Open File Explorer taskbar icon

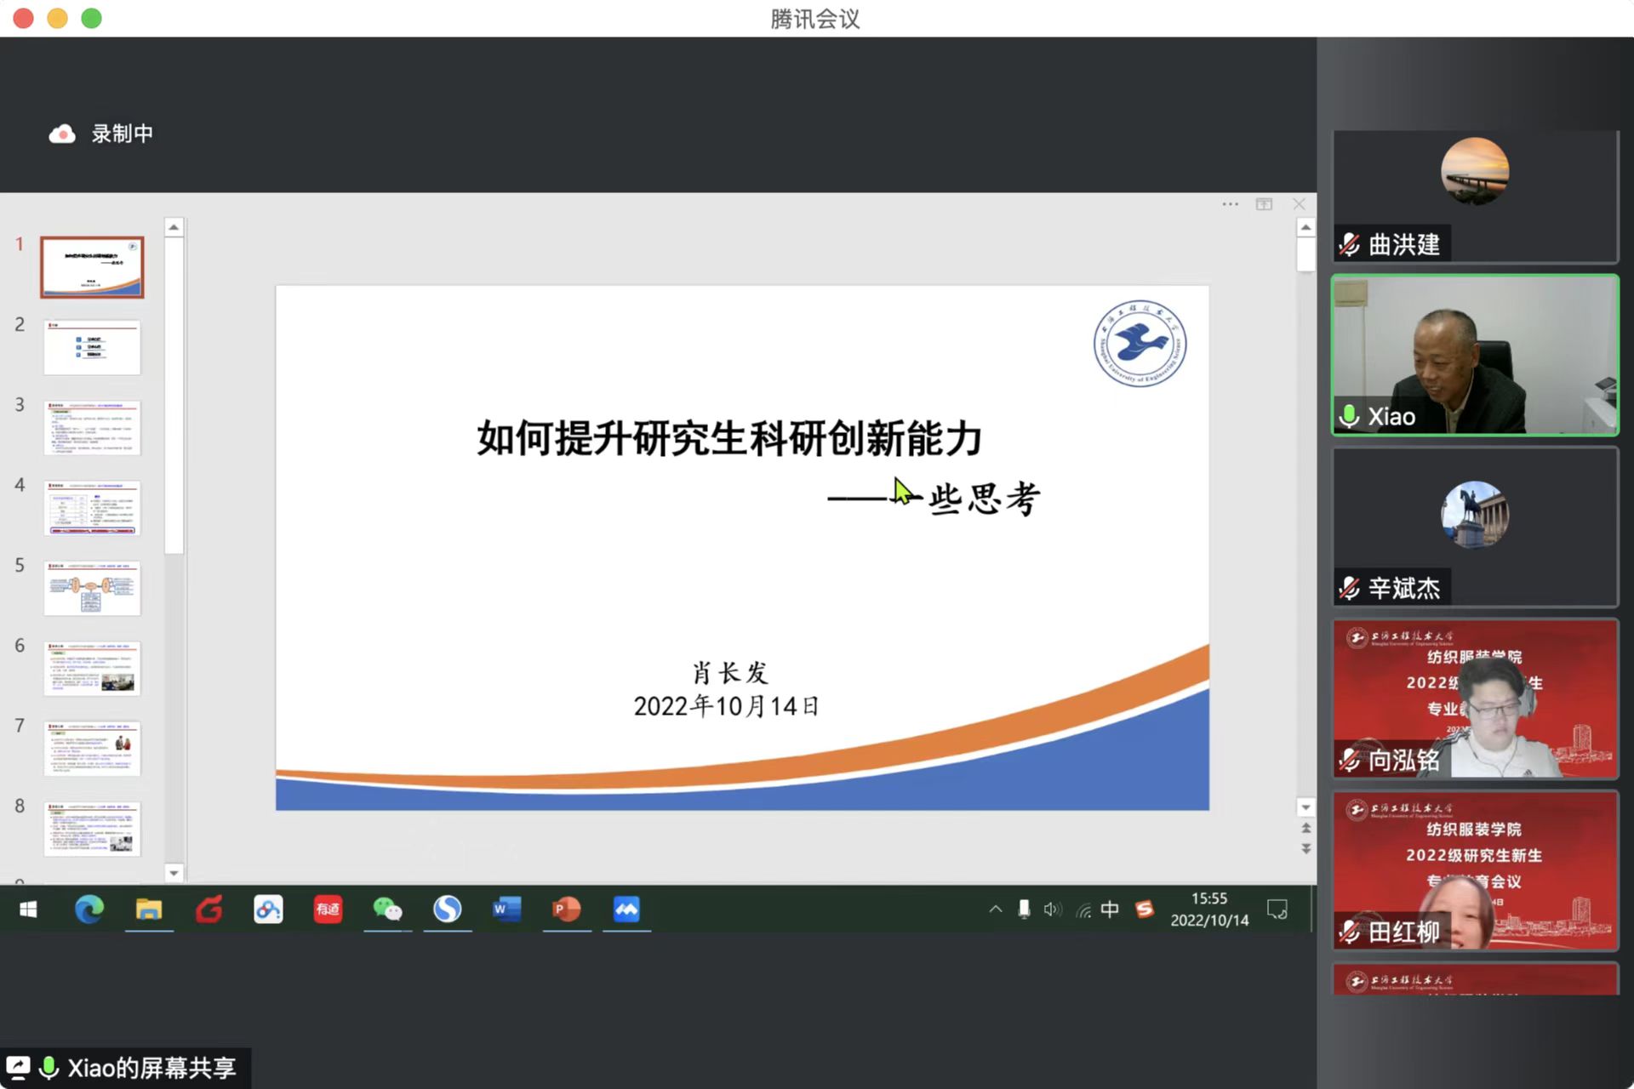point(149,909)
